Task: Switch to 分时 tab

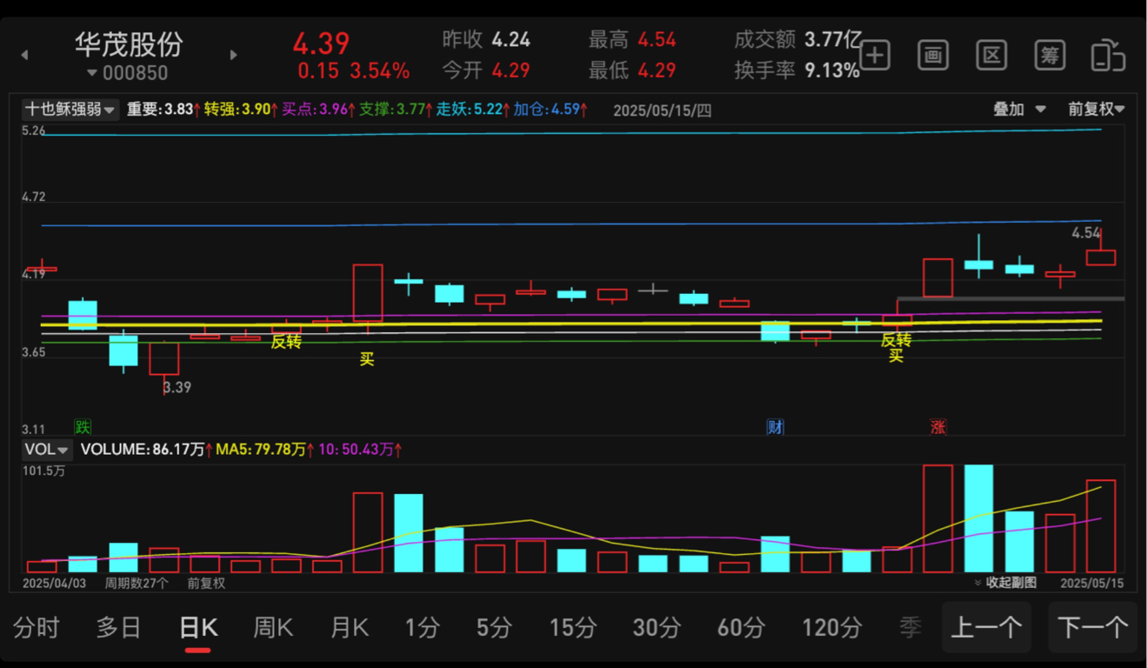Action: [x=37, y=627]
